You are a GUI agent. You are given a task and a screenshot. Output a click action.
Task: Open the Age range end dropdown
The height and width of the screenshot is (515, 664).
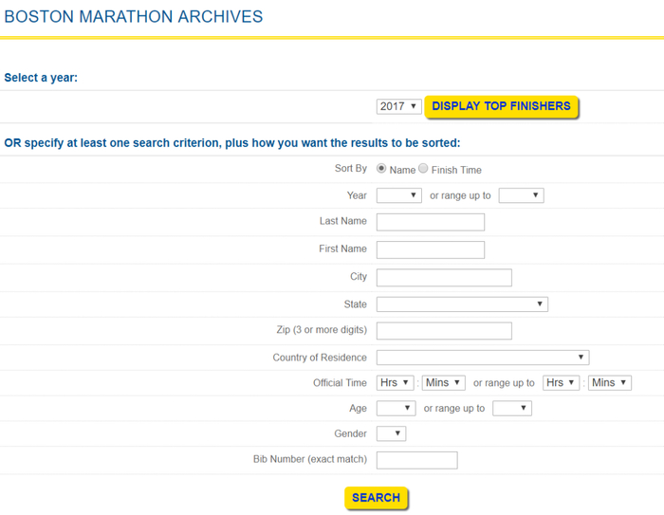[x=512, y=408]
